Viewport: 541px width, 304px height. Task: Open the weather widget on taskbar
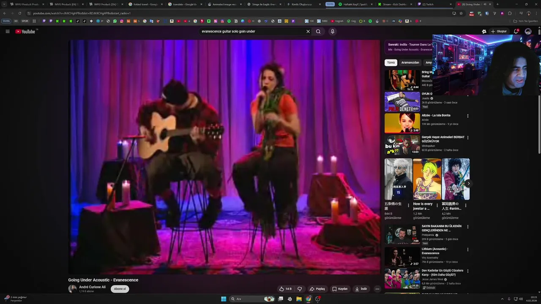point(15,299)
